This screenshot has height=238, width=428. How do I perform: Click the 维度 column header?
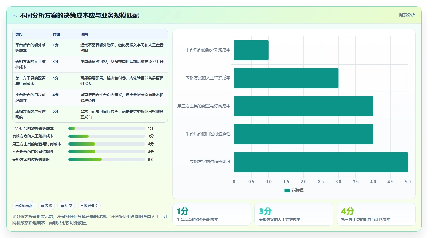(x=19, y=34)
